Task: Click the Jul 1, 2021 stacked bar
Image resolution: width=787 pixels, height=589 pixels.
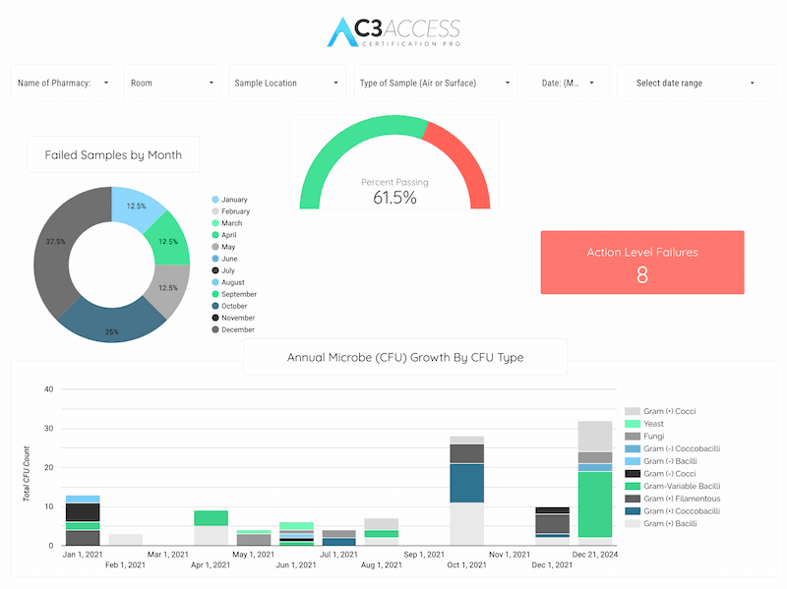Action: coord(338,538)
